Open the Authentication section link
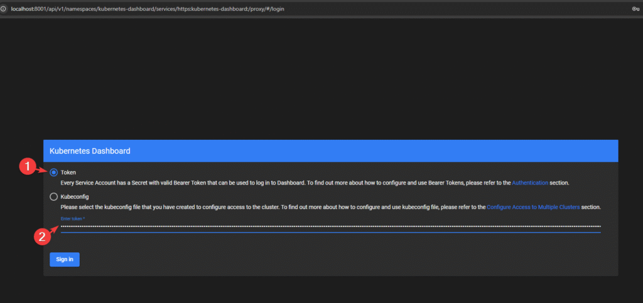The image size is (643, 303). 530,183
